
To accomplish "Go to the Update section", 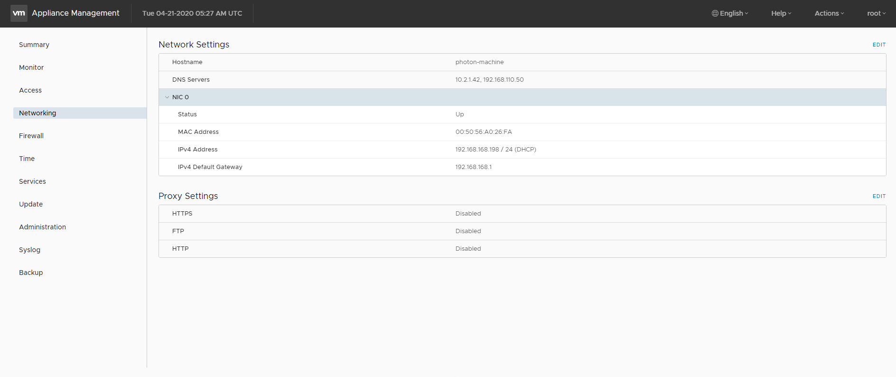I will (31, 204).
